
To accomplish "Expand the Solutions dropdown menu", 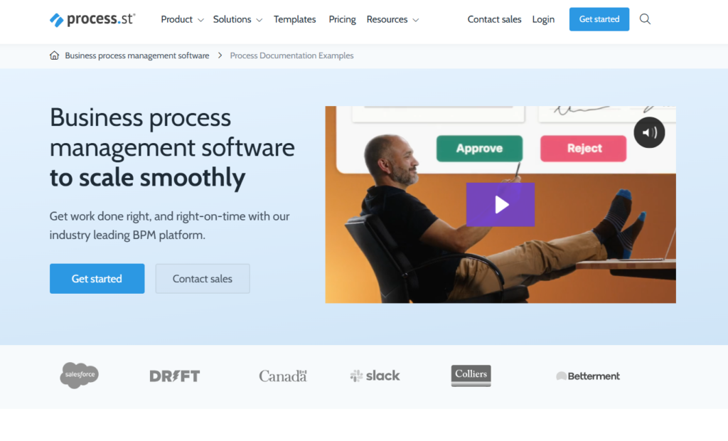I will 237,19.
